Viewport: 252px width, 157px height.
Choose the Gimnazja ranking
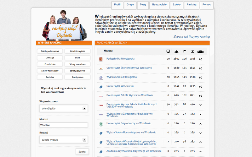coord(50,58)
